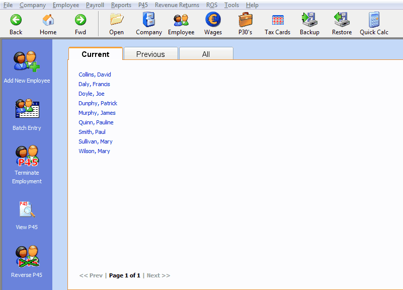Select Reverse P45 in sidebar

(27, 257)
